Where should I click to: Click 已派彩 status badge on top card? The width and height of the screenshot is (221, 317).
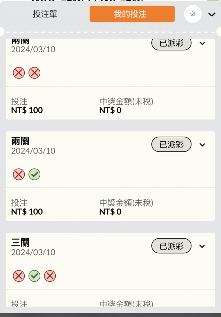(x=171, y=43)
